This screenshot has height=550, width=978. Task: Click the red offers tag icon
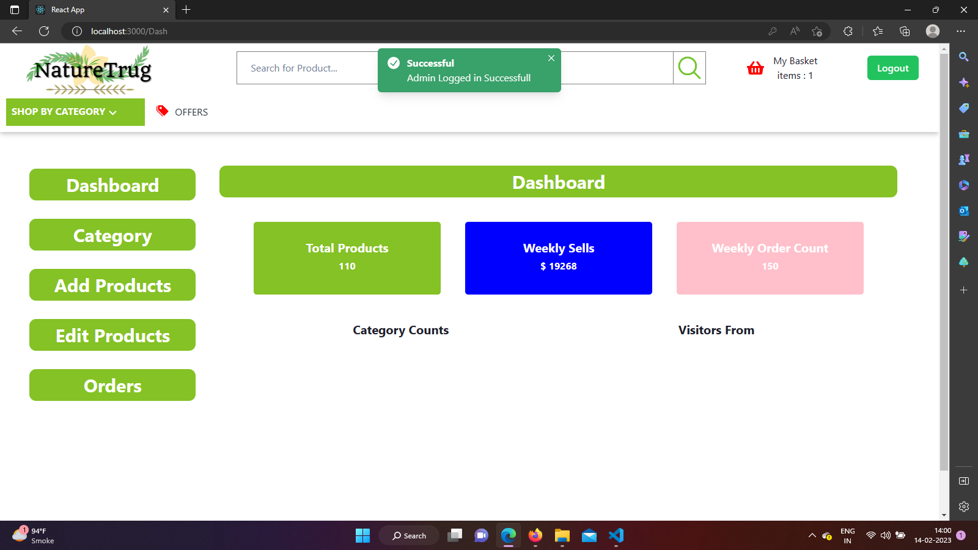point(162,111)
